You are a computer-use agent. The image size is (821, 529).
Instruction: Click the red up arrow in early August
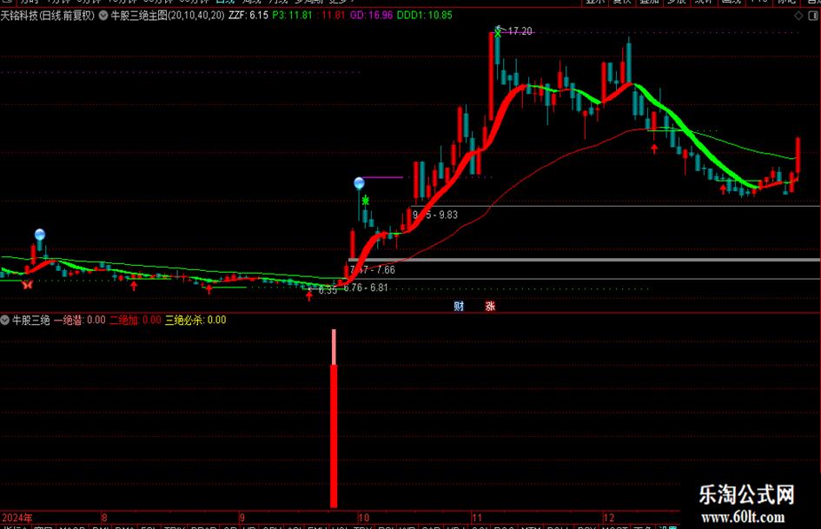pyautogui.click(x=134, y=286)
